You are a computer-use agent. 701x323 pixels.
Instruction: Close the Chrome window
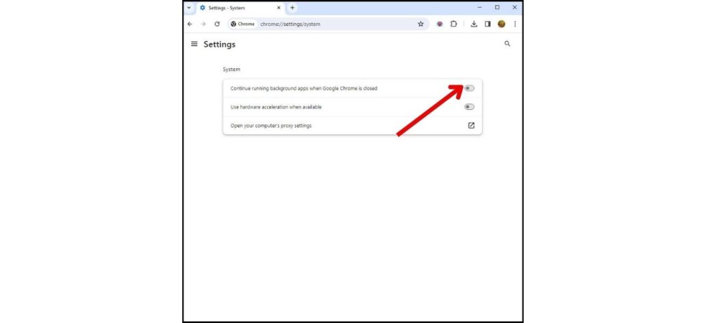pyautogui.click(x=515, y=8)
